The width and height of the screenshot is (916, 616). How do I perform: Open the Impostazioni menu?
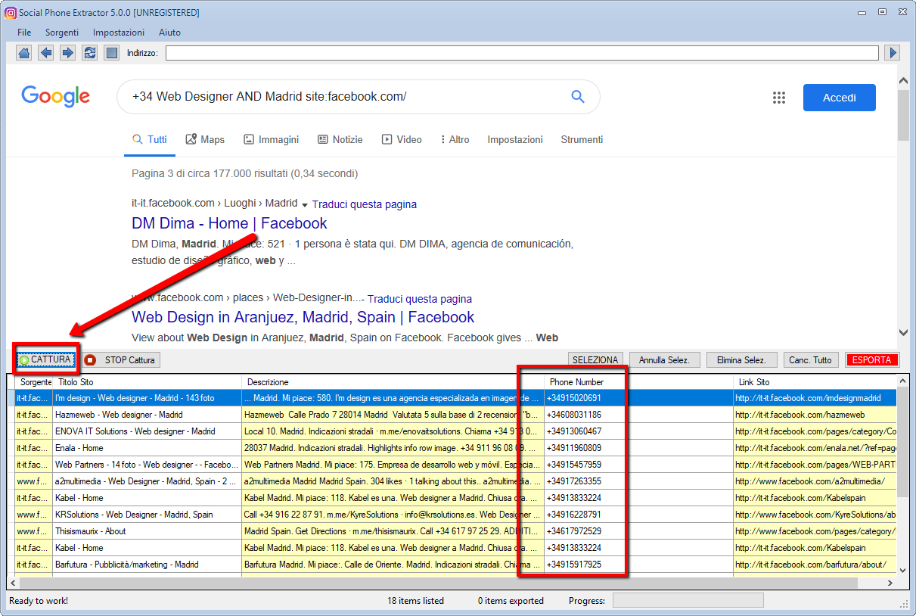point(119,33)
